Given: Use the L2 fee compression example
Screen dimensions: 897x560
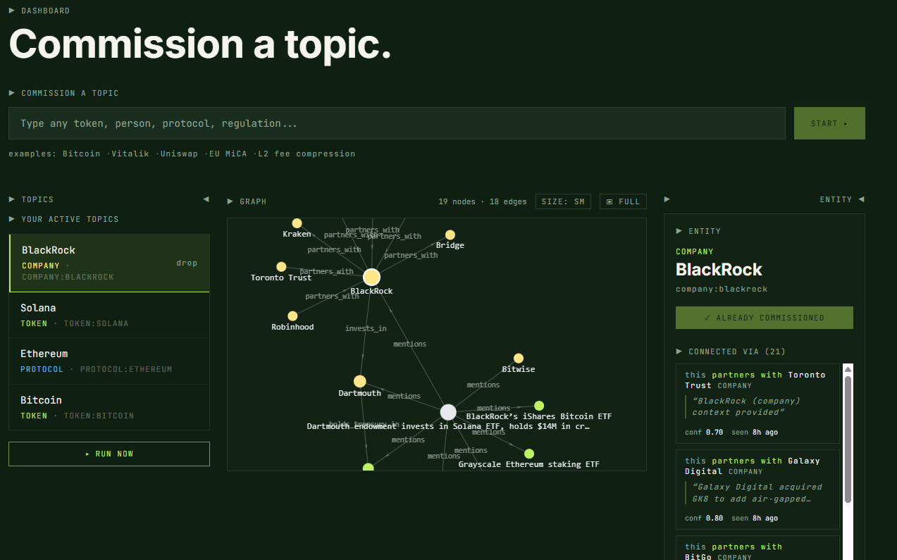Looking at the screenshot, I should pos(307,154).
